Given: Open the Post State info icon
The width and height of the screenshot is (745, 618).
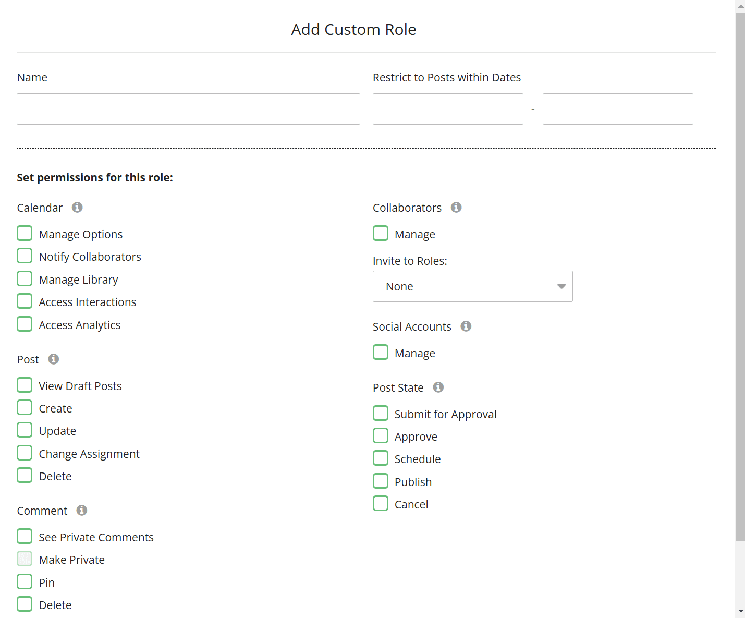Looking at the screenshot, I should pos(438,387).
